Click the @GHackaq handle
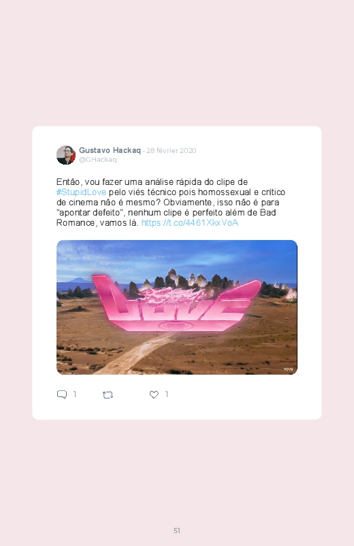The height and width of the screenshot is (546, 354). pyautogui.click(x=97, y=160)
